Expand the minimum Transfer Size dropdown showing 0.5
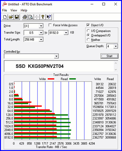 (x=41, y=33)
